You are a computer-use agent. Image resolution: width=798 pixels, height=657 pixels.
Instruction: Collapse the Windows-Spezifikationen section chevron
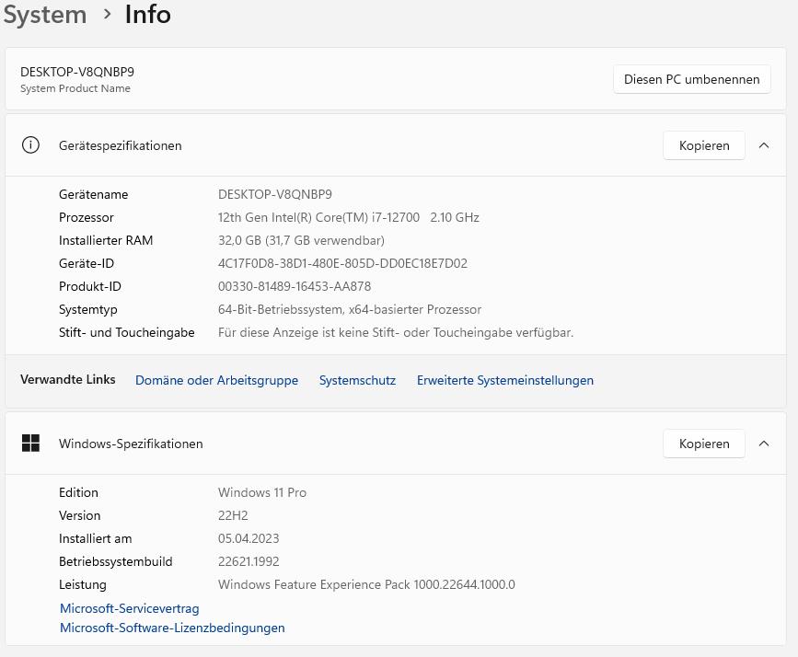click(x=763, y=444)
